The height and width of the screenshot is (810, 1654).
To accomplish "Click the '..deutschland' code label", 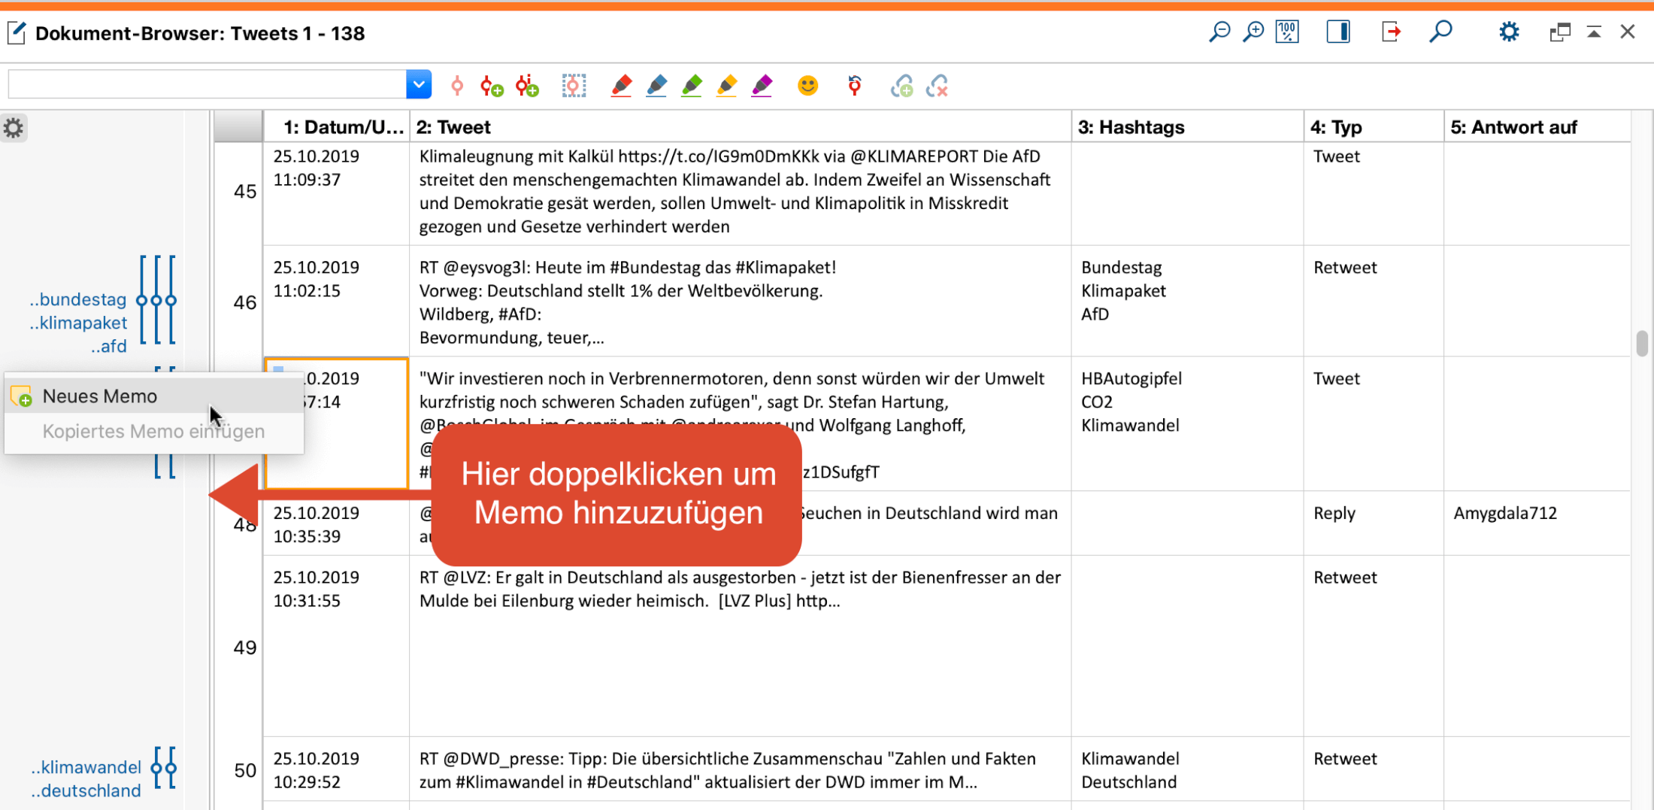I will click(86, 790).
